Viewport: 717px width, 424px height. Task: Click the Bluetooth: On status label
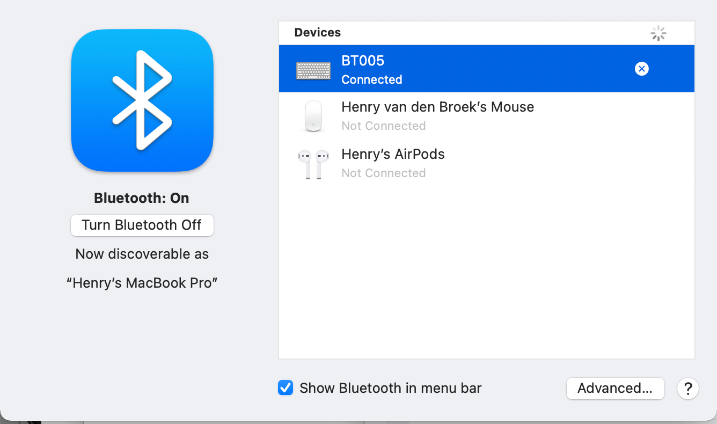(142, 198)
